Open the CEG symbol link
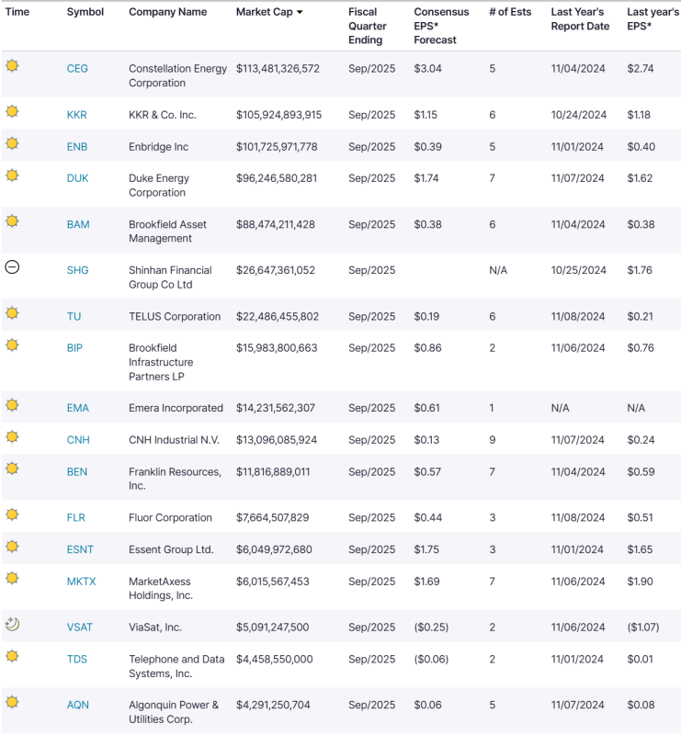The height and width of the screenshot is (735, 681). [77, 69]
